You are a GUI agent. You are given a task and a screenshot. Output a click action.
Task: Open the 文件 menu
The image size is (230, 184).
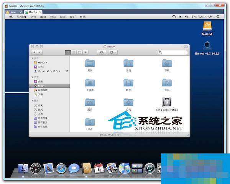click(x=33, y=17)
